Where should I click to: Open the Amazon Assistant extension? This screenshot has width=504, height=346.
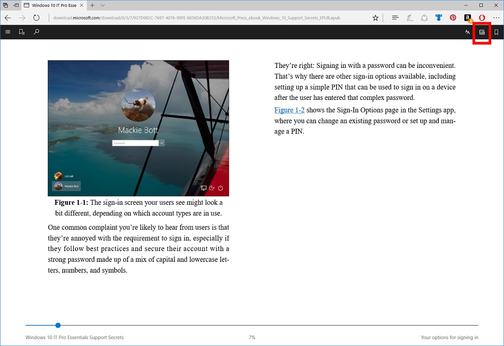[467, 17]
